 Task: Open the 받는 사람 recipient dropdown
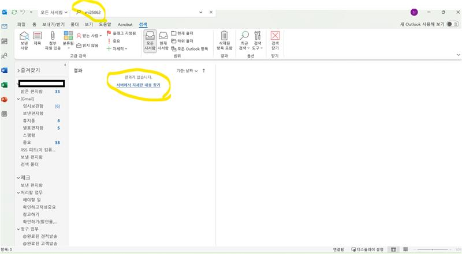(89, 36)
